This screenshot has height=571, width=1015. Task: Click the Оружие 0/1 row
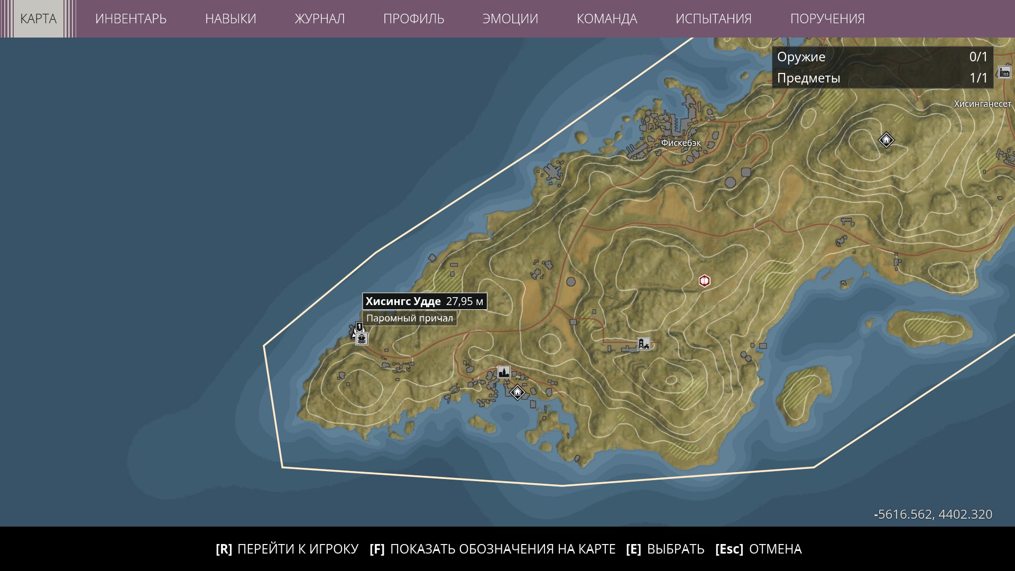(x=882, y=57)
